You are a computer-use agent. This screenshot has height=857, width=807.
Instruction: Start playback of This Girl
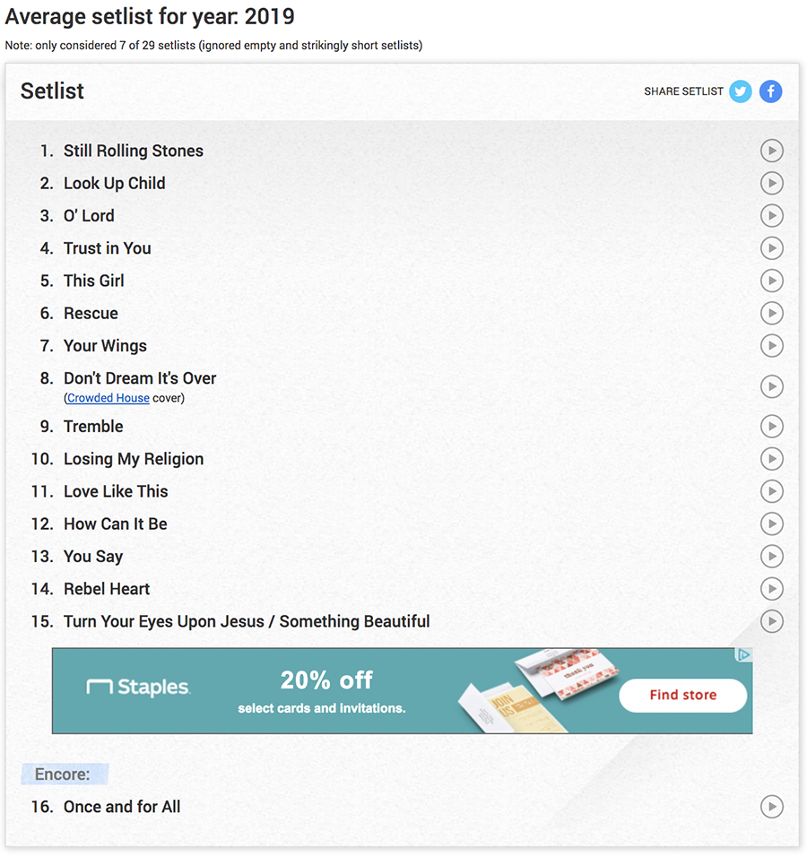(771, 281)
